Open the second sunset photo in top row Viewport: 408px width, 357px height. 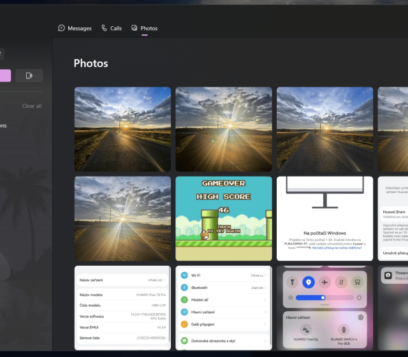pyautogui.click(x=224, y=129)
